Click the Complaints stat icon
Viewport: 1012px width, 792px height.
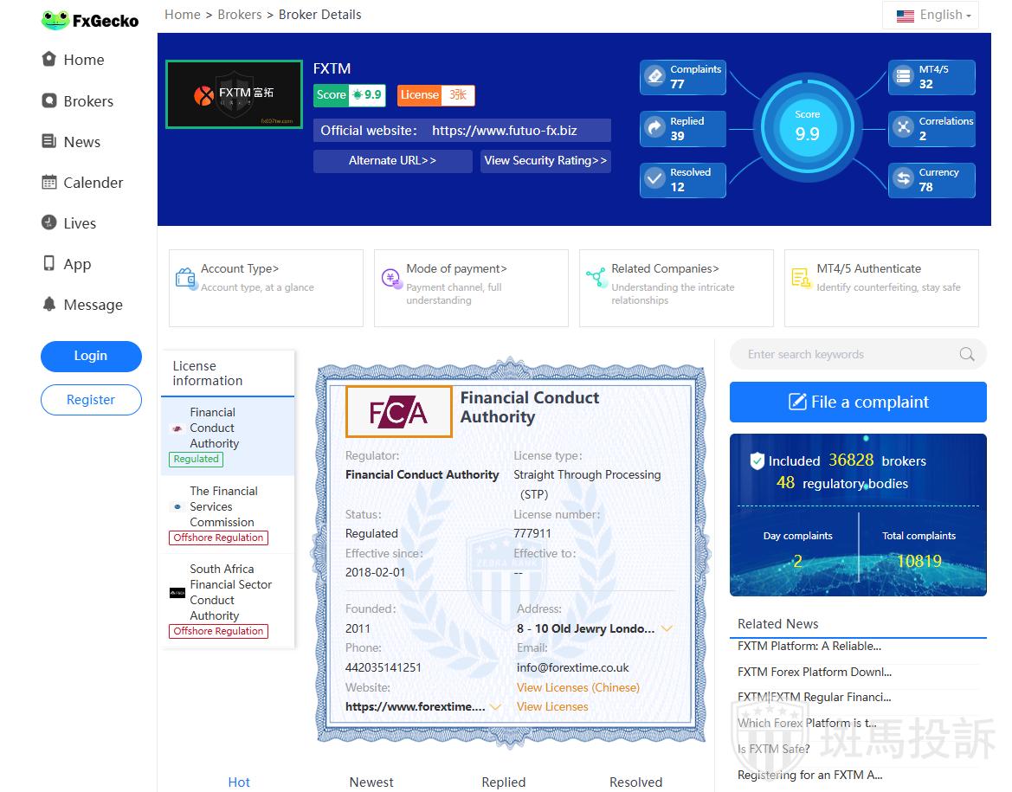pos(655,77)
